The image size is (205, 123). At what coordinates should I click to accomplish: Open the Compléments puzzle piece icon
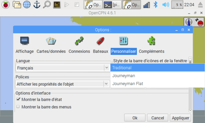click(x=151, y=41)
